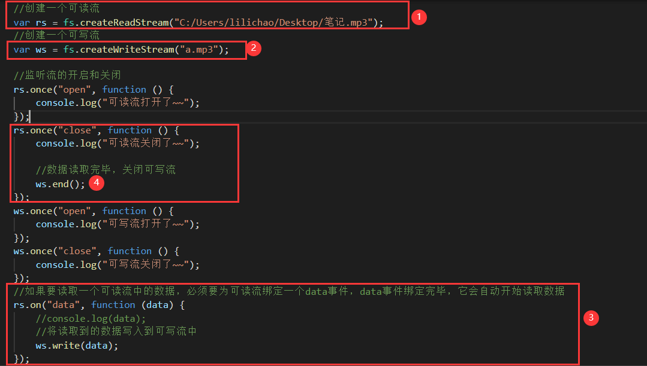Click the console.log 可写流打开了 line
The height and width of the screenshot is (366, 647).
(118, 224)
